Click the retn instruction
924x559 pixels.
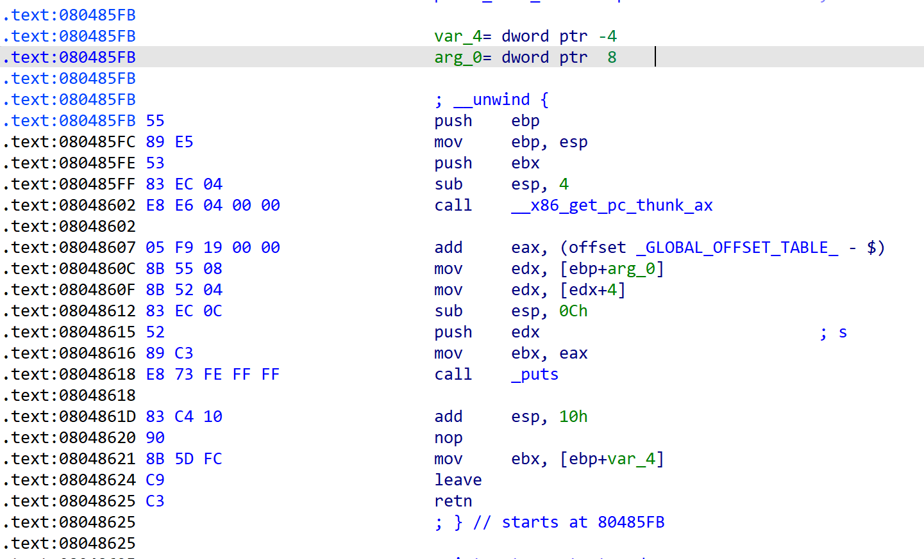[453, 501]
